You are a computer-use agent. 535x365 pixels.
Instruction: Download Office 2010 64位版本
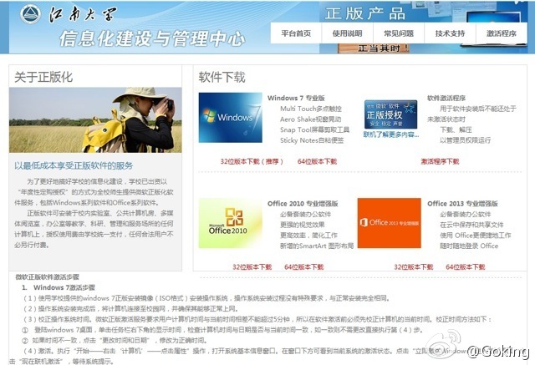pos(304,266)
